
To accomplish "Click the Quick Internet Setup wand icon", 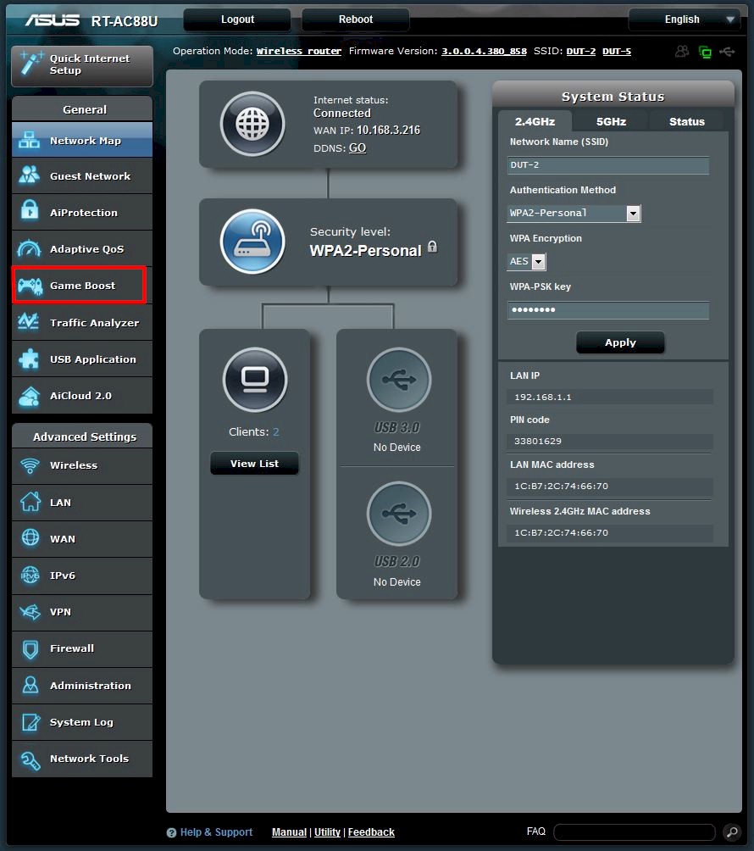I will [30, 64].
